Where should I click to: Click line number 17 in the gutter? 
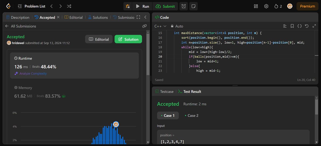coord(160,43)
